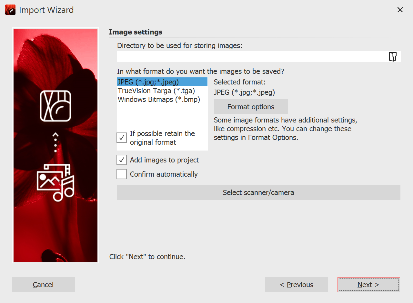
Task: Click the 'Import Wizard' title bar text
Action: pyautogui.click(x=46, y=10)
